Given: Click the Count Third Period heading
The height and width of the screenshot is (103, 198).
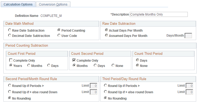Looking at the screenshot, I should 148,53.
